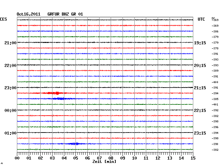Select the UTC time label '23:15'

pos(200,133)
